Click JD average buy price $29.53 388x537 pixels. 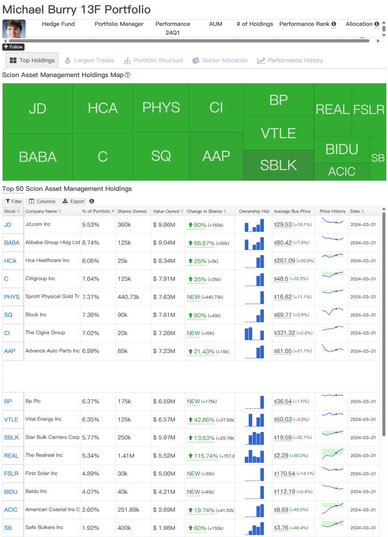tap(283, 225)
